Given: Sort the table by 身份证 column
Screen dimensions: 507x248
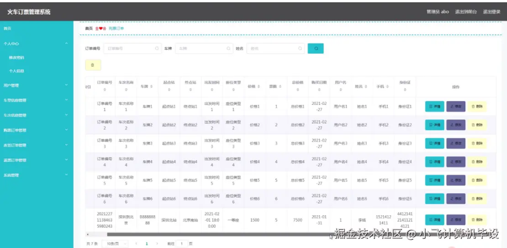Looking at the screenshot, I should [x=405, y=90].
